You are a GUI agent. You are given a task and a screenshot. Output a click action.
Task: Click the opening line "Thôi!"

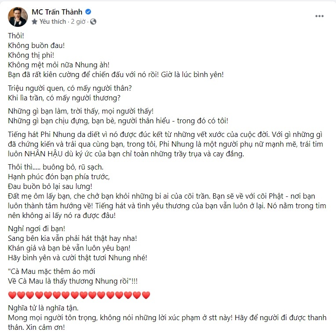tap(16, 36)
